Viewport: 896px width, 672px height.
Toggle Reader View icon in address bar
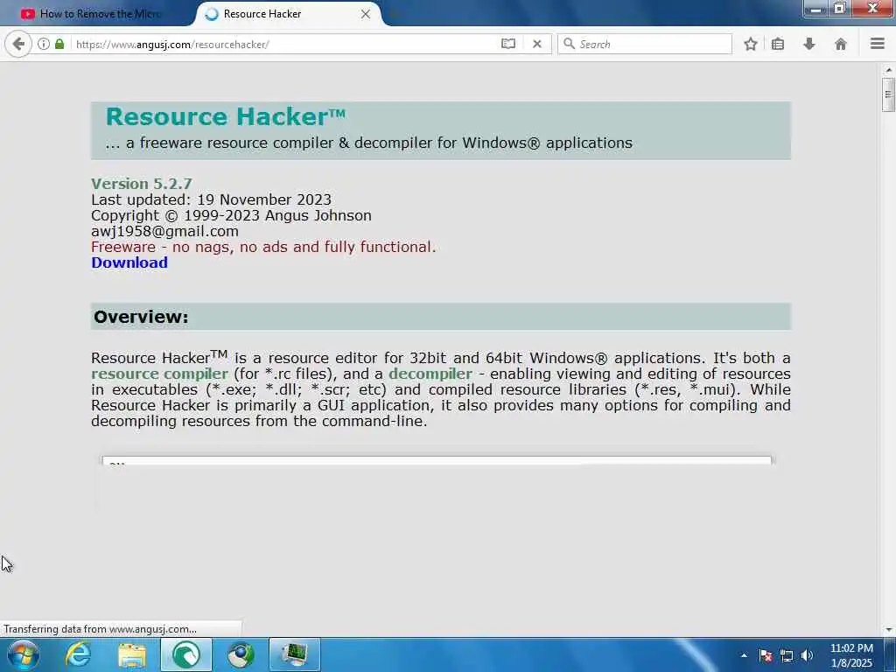coord(508,44)
